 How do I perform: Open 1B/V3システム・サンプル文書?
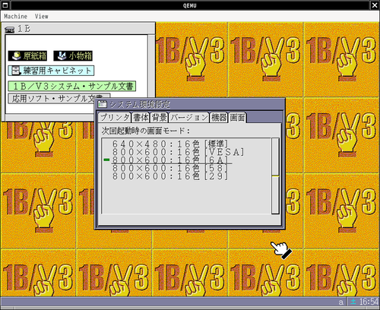[x=72, y=86]
